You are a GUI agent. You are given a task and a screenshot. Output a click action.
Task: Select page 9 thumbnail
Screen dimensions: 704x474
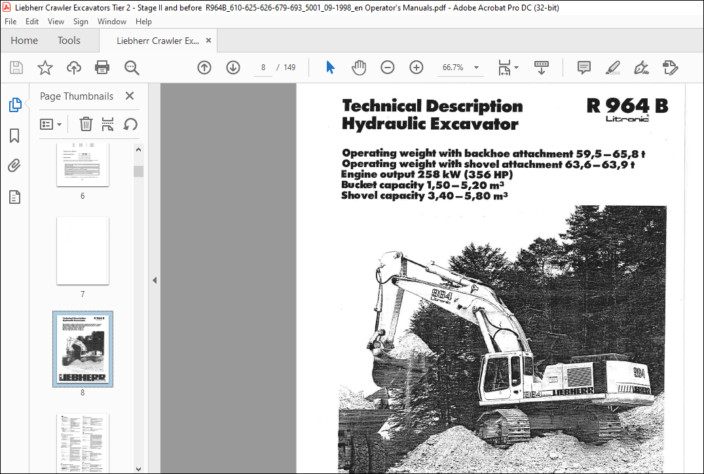click(x=83, y=443)
